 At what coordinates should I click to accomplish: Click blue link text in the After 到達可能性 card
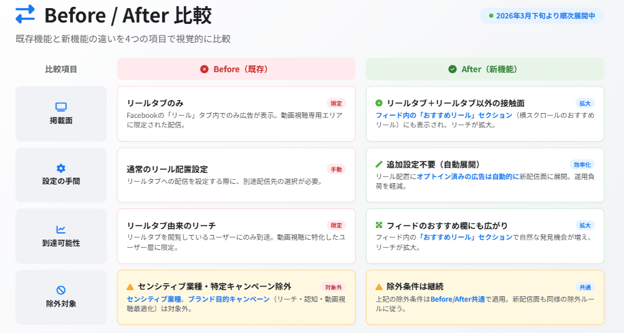pyautogui.click(x=465, y=237)
